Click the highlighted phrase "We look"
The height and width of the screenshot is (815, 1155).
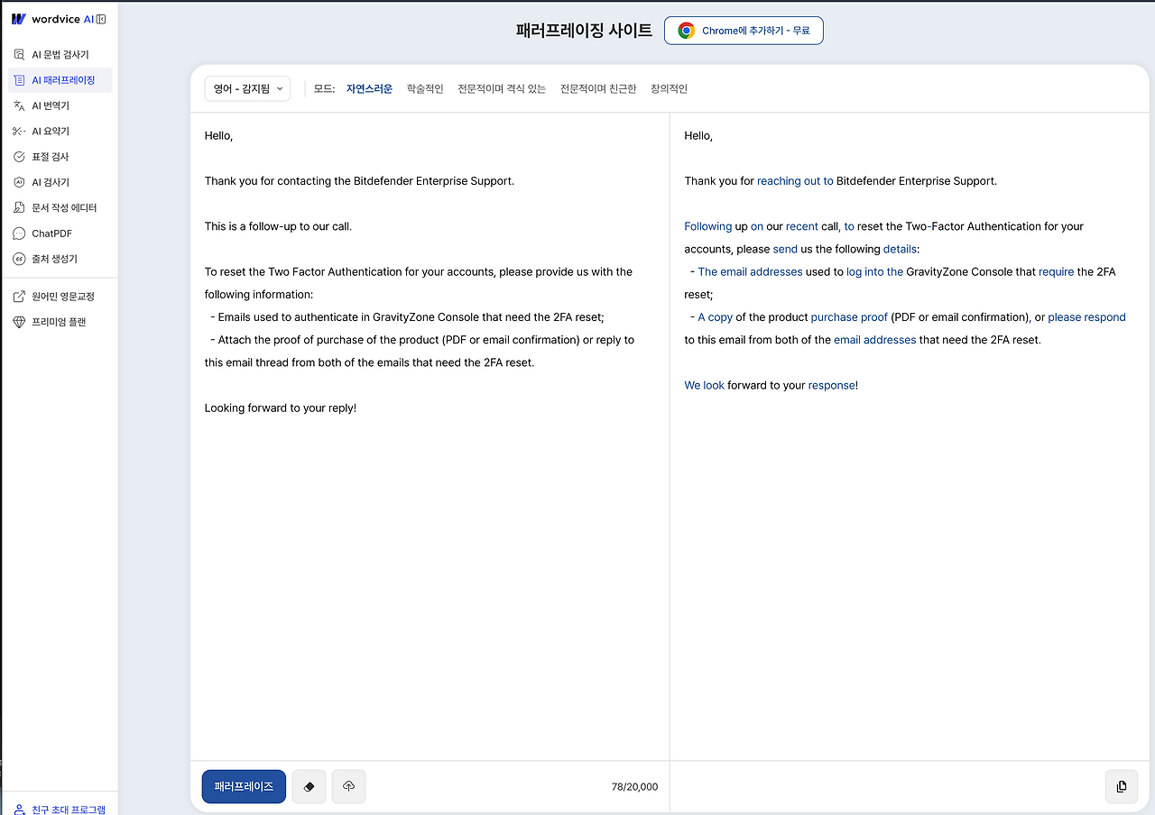[705, 385]
